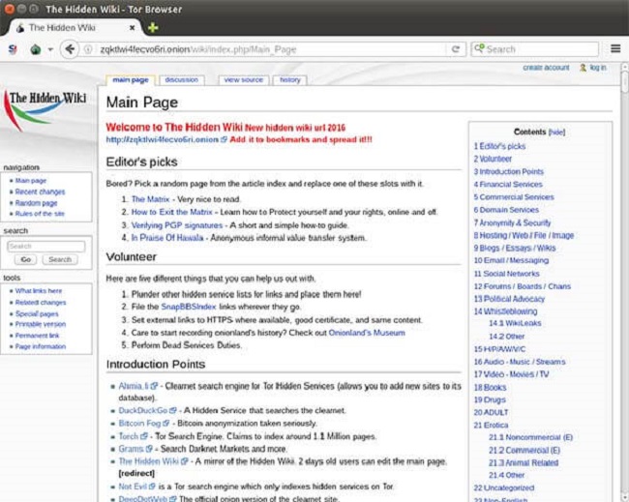Reload the page with the refresh icon
This screenshot has height=502, width=629.
click(x=456, y=49)
